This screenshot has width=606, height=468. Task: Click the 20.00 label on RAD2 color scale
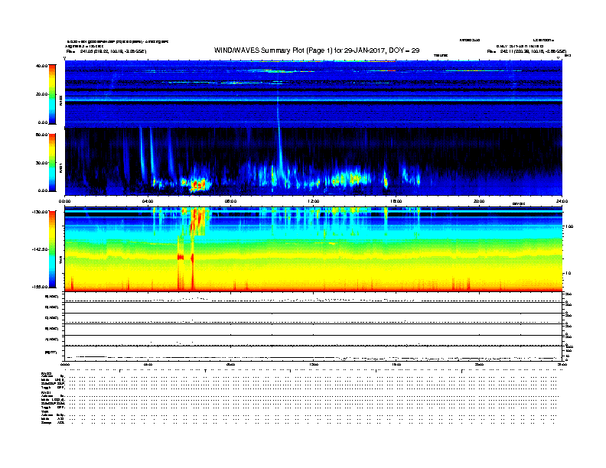click(41, 94)
